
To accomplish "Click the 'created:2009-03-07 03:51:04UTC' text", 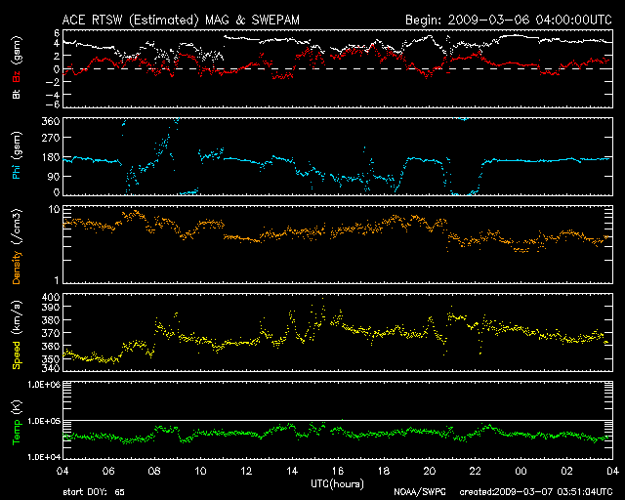I will click(536, 492).
